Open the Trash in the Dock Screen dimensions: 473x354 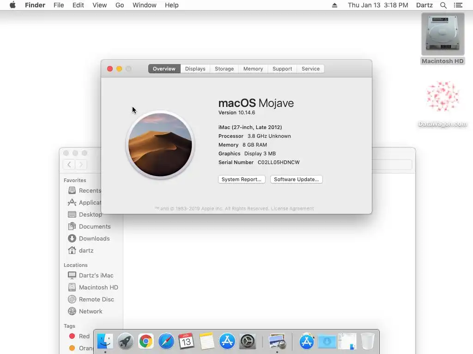[x=367, y=341]
